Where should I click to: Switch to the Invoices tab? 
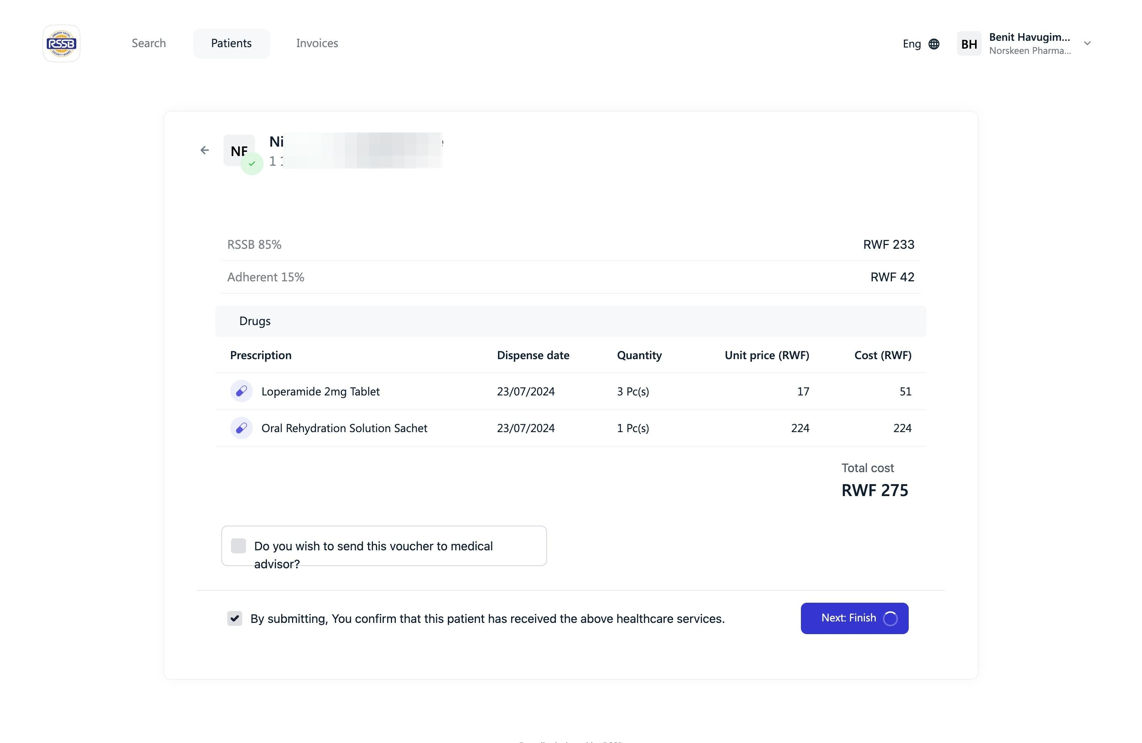click(317, 43)
